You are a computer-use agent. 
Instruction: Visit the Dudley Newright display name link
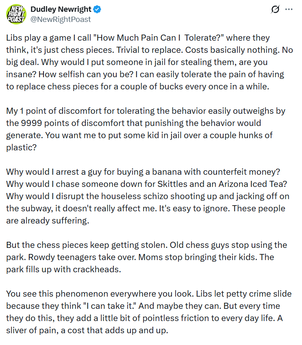61,9
